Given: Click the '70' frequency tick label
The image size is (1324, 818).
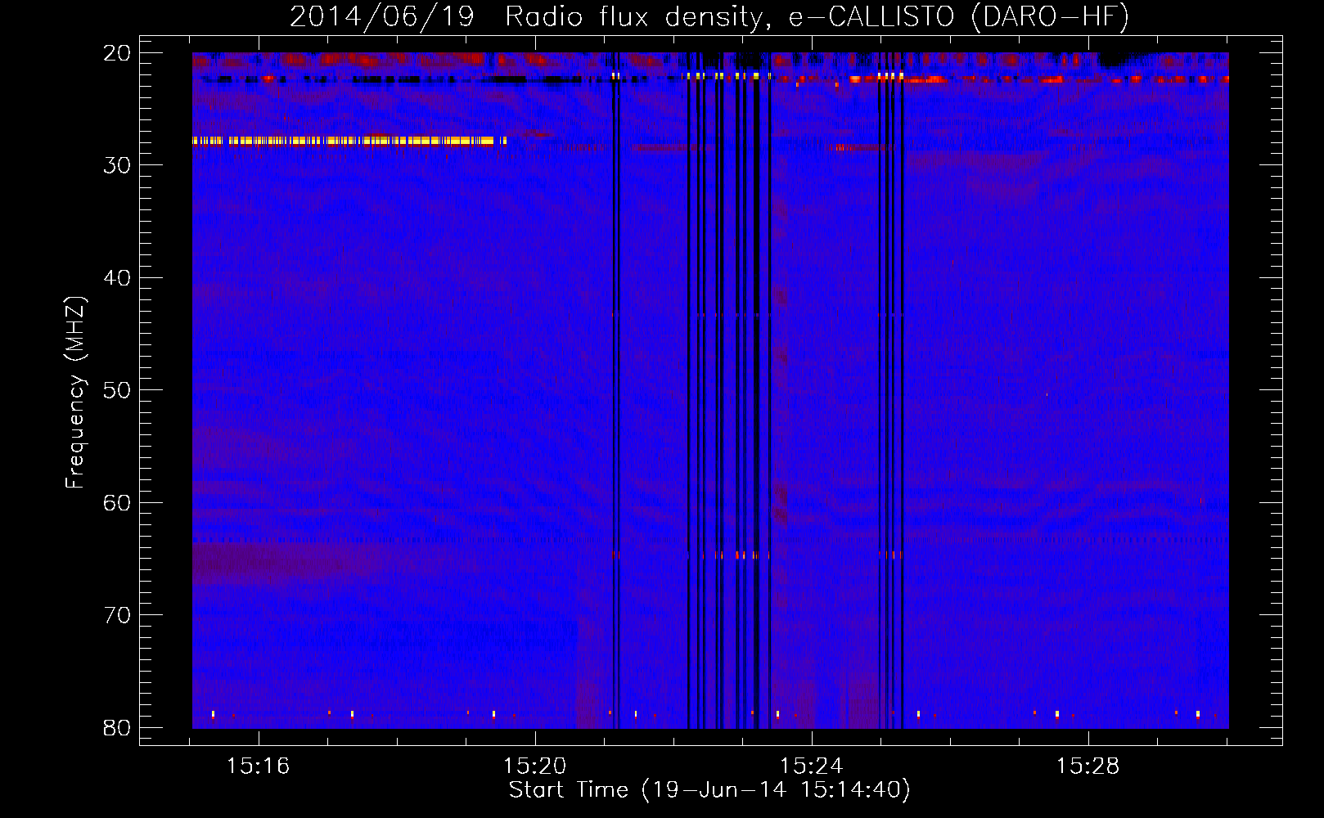Looking at the screenshot, I should pos(117,615).
